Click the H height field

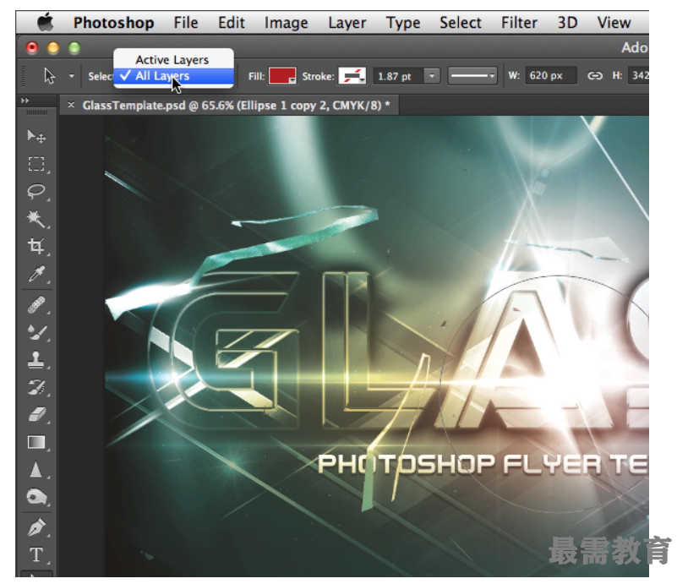point(638,75)
